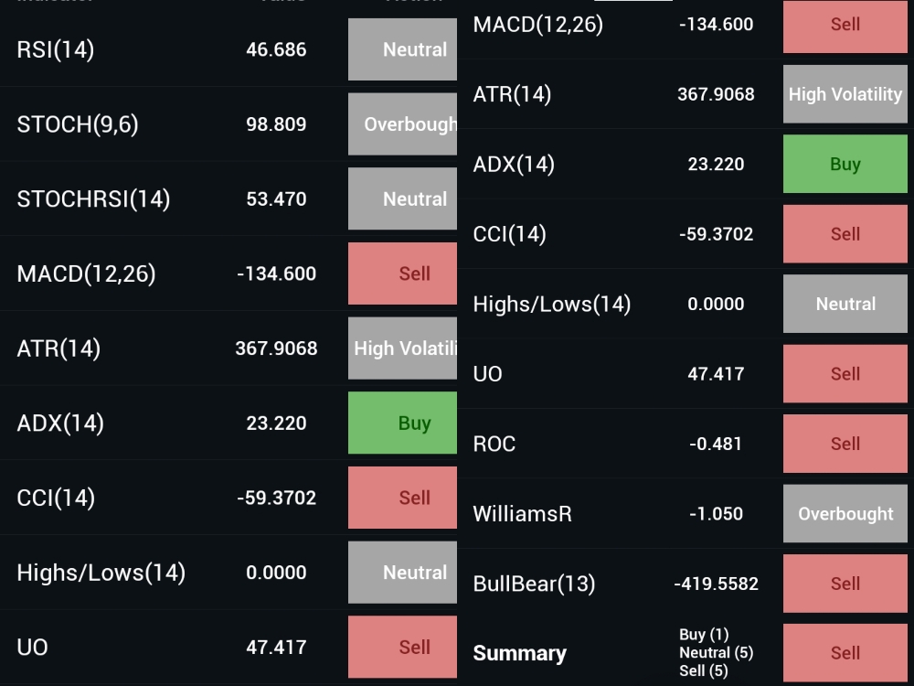
Task: Click the RSI value 46.686
Action: (276, 50)
